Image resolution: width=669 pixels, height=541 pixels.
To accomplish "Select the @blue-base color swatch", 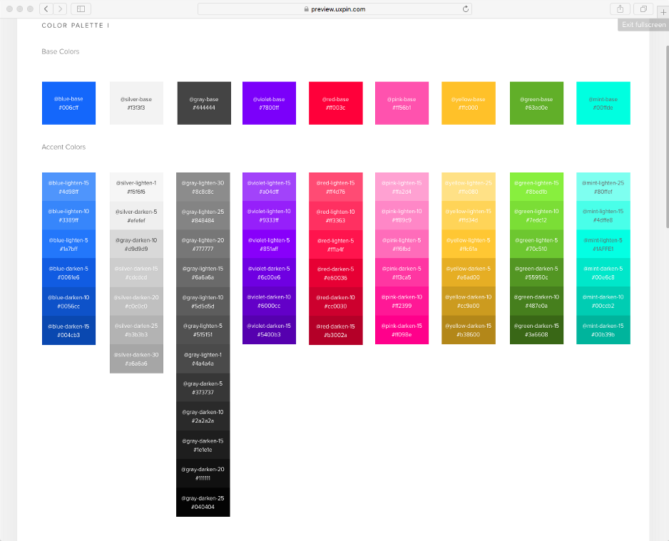I will [x=68, y=103].
